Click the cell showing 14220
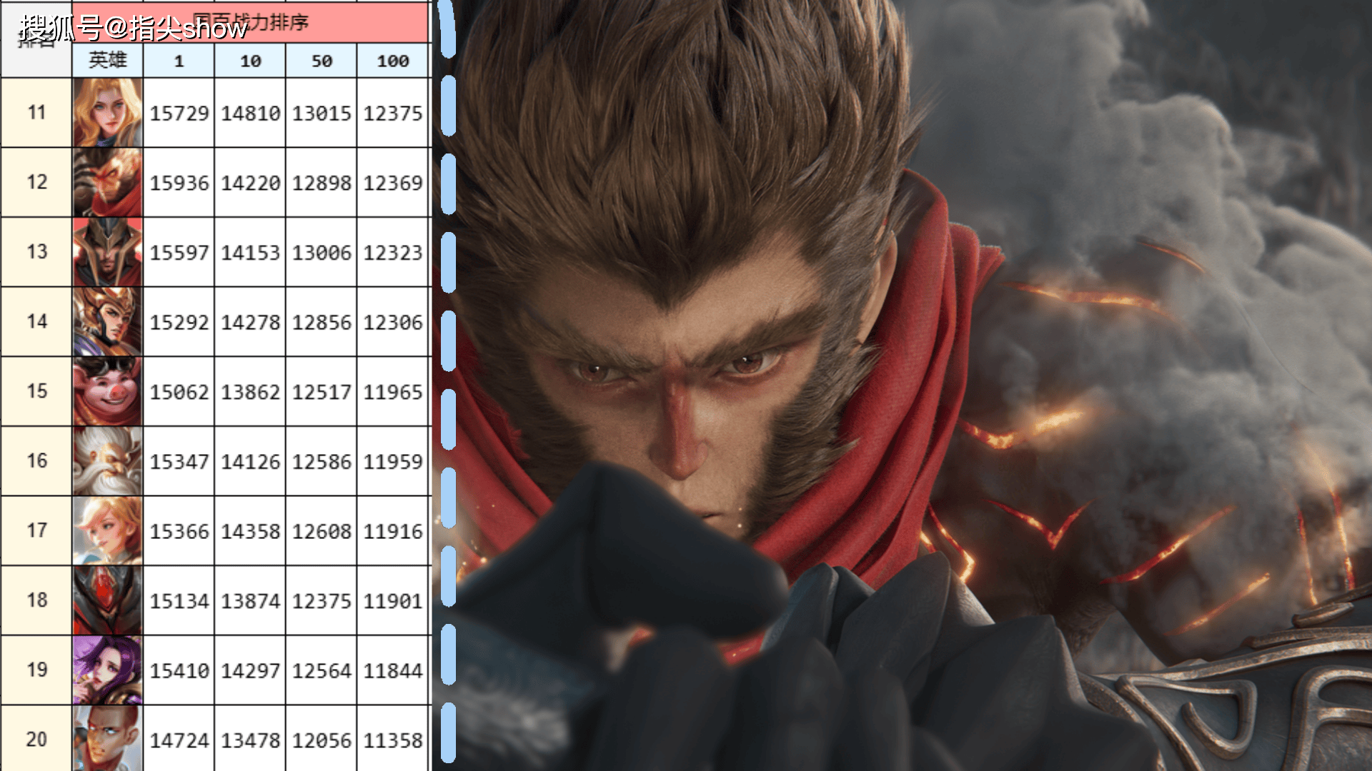This screenshot has width=1372, height=771. (250, 183)
